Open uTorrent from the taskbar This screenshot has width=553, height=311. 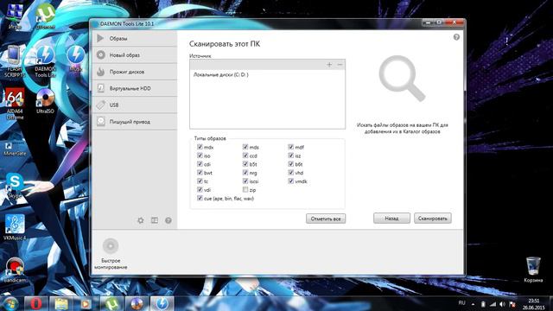[x=111, y=303]
